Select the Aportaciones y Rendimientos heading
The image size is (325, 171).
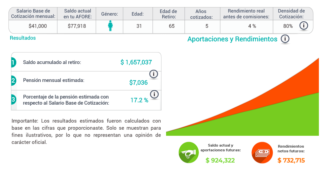coord(232,39)
